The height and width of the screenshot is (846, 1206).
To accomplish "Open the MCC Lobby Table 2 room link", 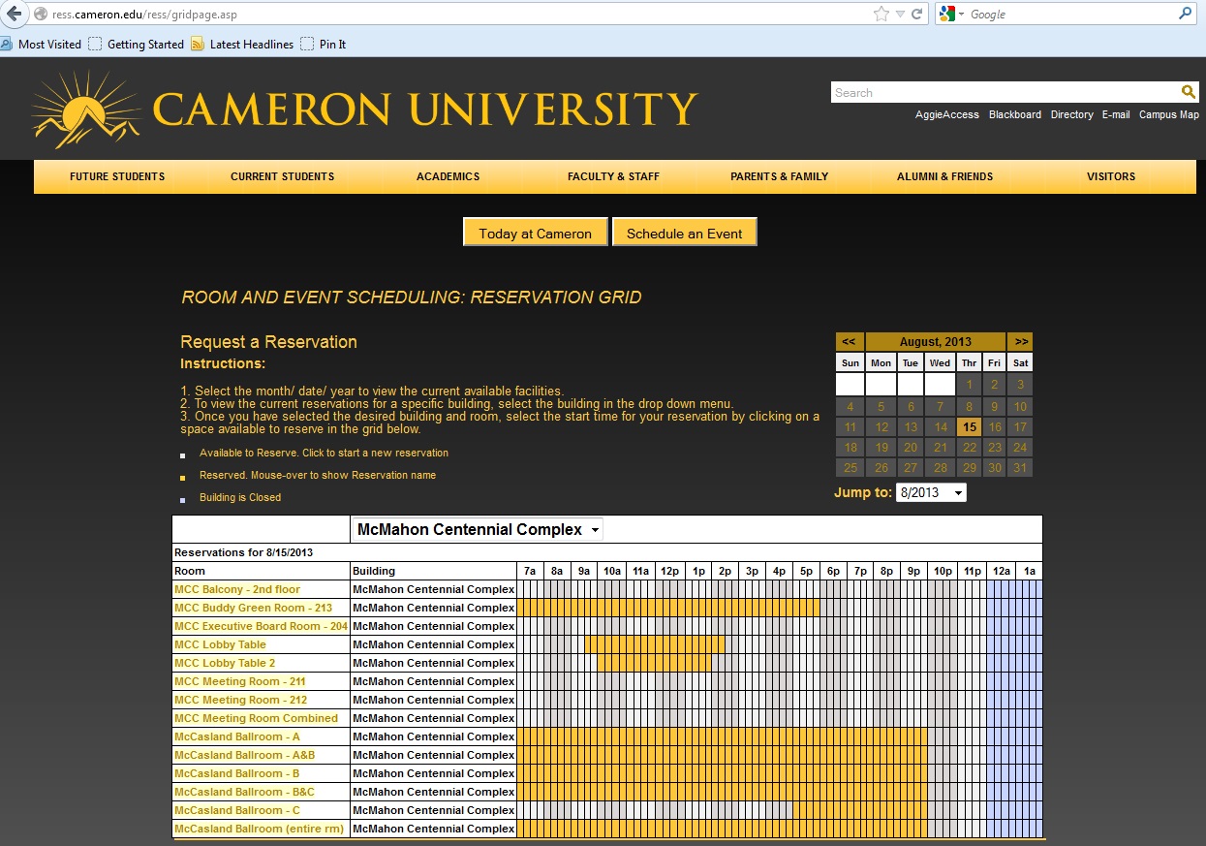I will coord(225,663).
